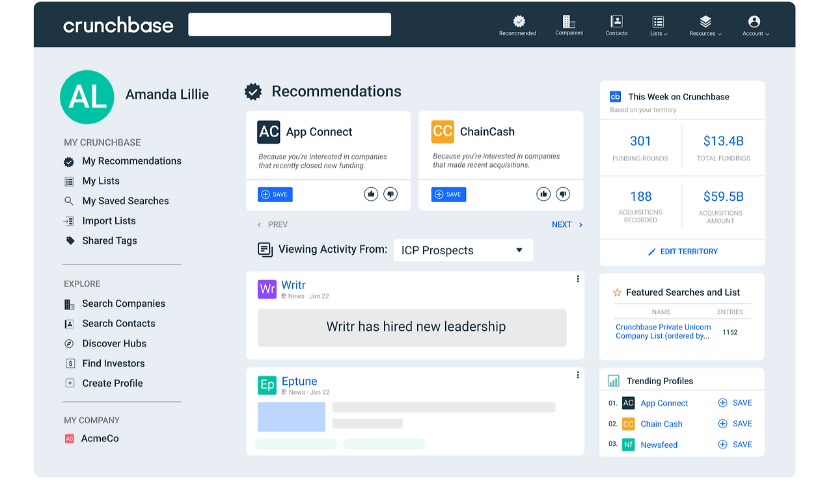Click the top search input field

tap(290, 25)
